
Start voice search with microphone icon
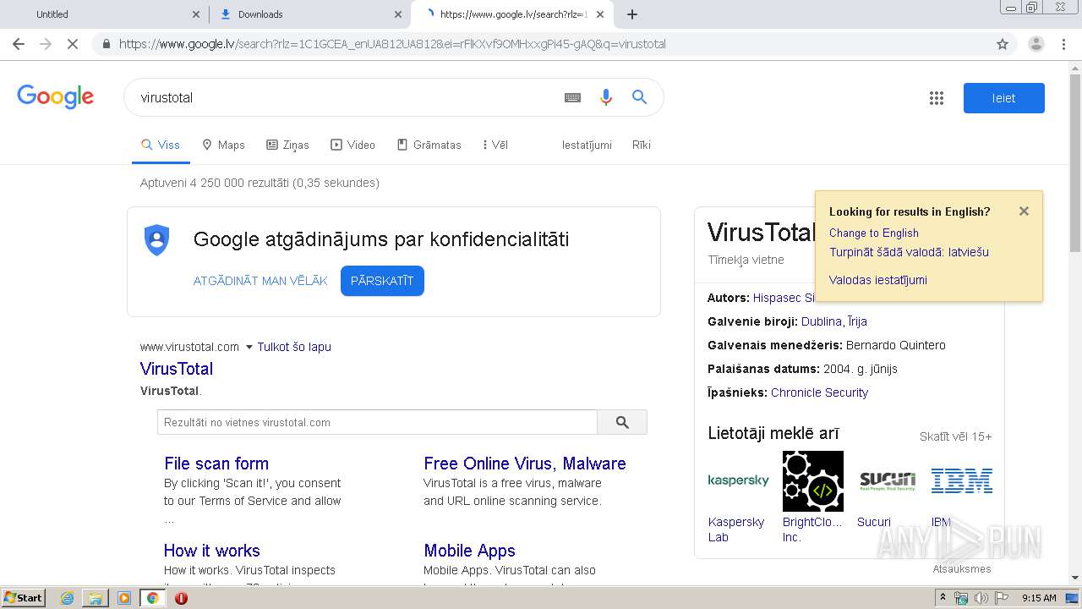click(605, 97)
